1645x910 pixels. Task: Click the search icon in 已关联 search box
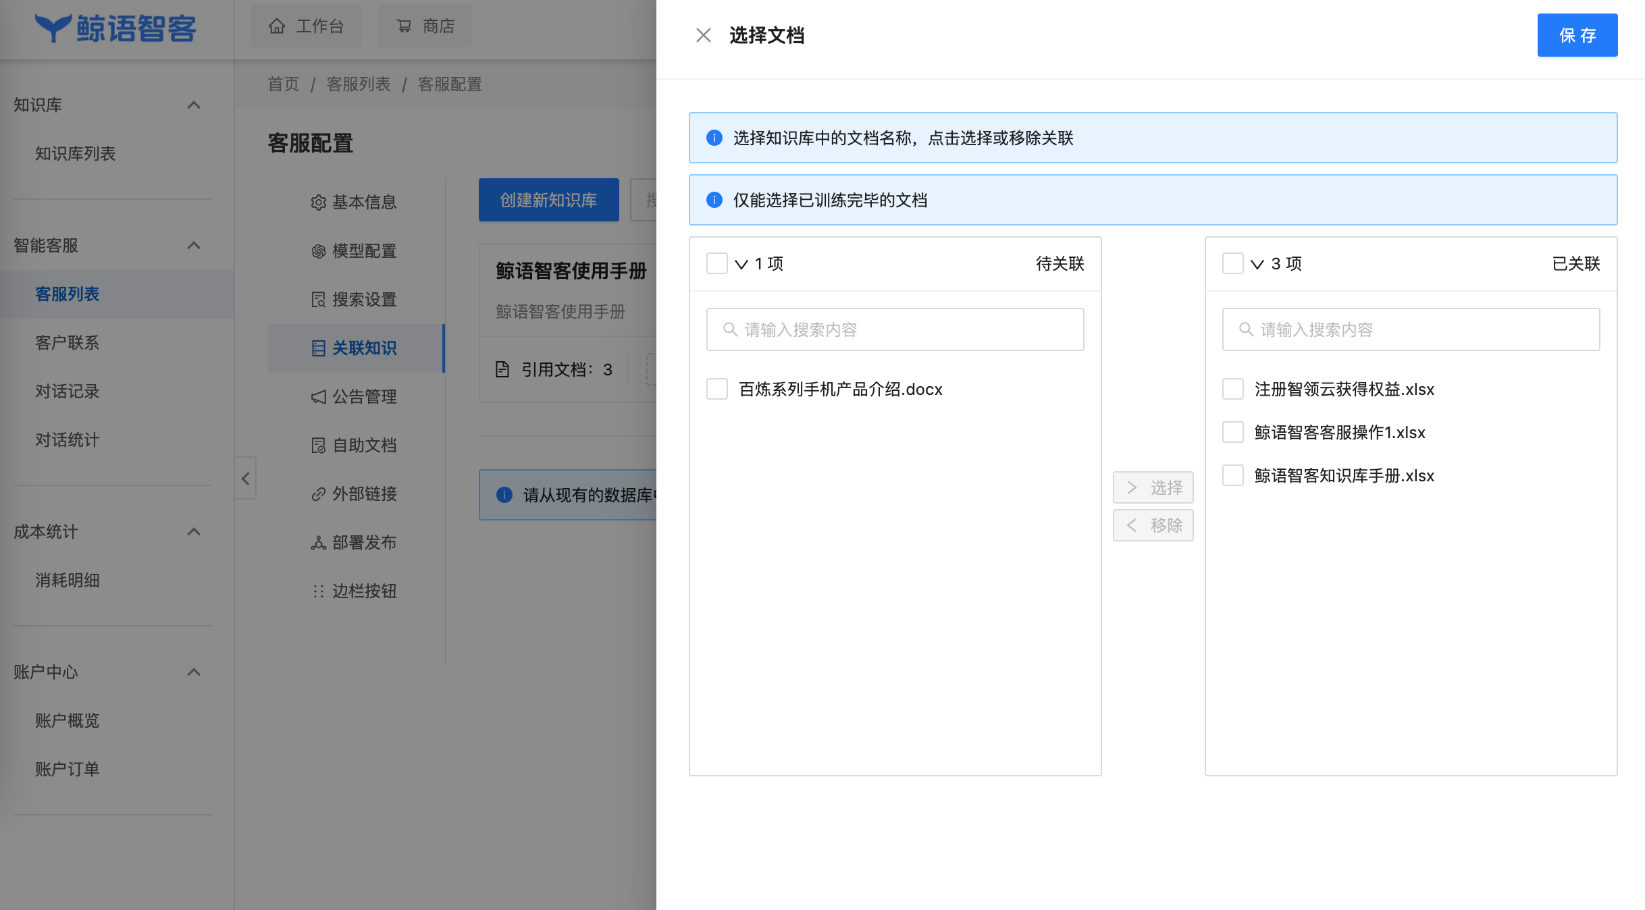pos(1245,329)
